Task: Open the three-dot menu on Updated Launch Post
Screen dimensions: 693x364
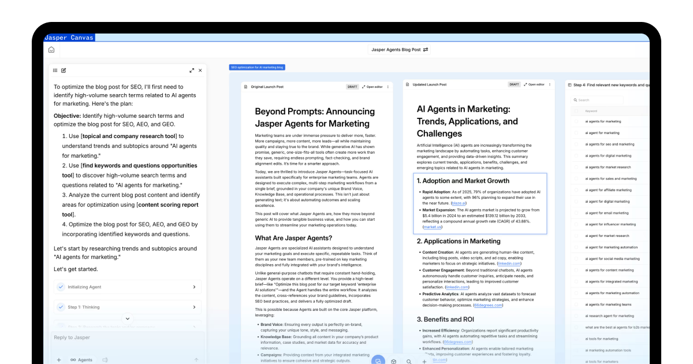Action: pos(550,85)
